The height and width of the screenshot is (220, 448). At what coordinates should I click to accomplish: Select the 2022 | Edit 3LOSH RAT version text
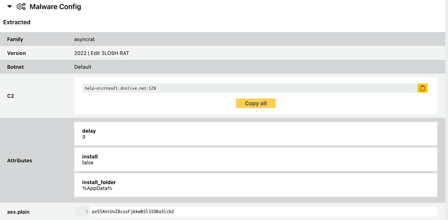pyautogui.click(x=101, y=53)
